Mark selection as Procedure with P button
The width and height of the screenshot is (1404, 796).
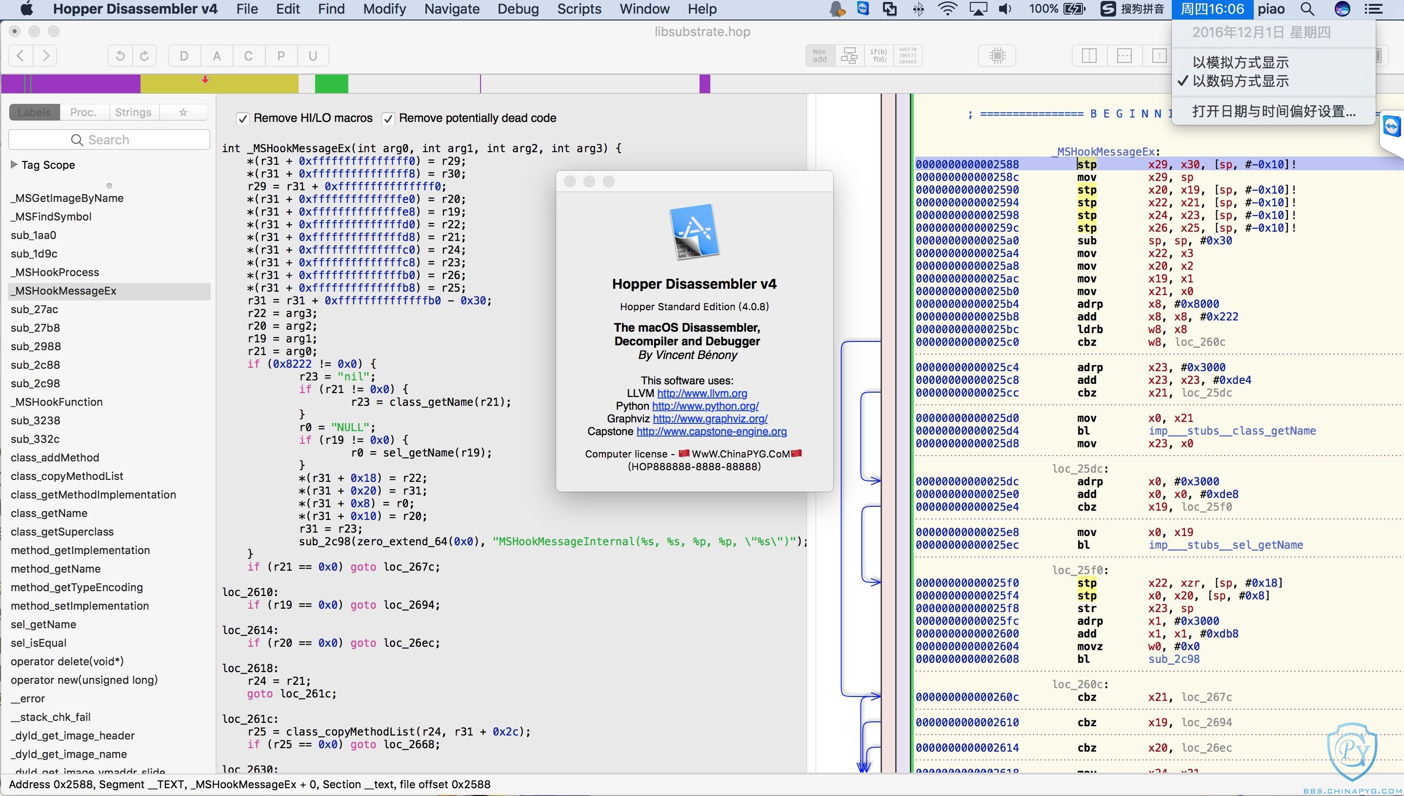pyautogui.click(x=281, y=56)
